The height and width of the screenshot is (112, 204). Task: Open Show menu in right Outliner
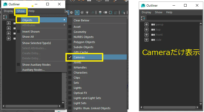point(158,12)
